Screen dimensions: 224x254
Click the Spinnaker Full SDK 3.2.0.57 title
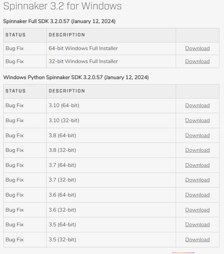59,21
